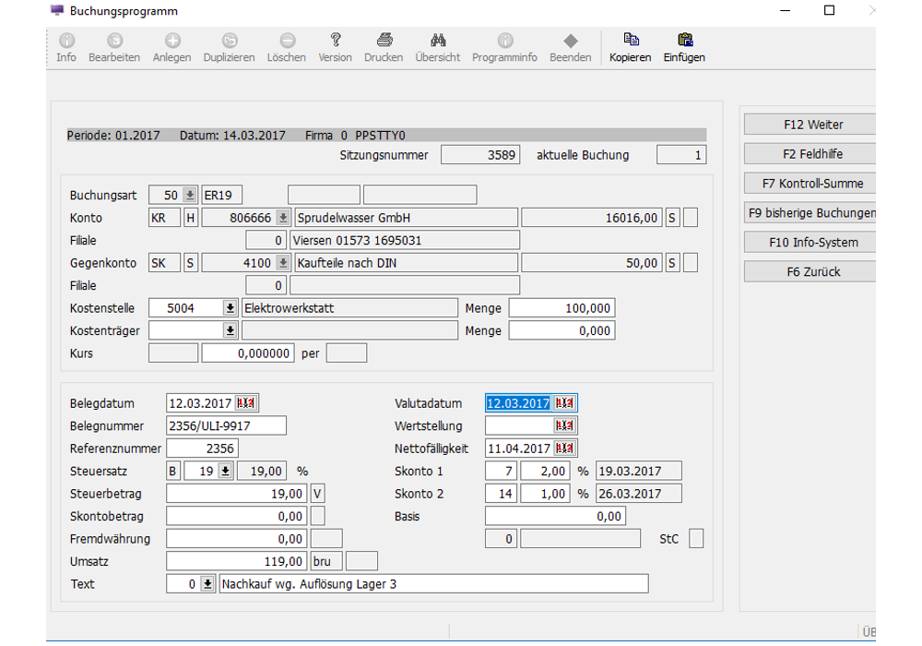922x646 pixels.
Task: Open Drucken printer icon
Action: pos(384,41)
